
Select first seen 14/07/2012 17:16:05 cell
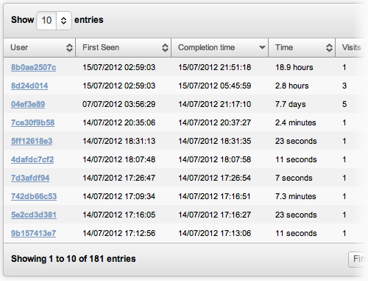pos(119,215)
